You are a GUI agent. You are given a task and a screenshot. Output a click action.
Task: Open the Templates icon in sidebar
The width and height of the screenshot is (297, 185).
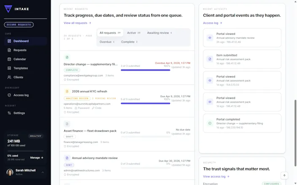(x=9, y=68)
